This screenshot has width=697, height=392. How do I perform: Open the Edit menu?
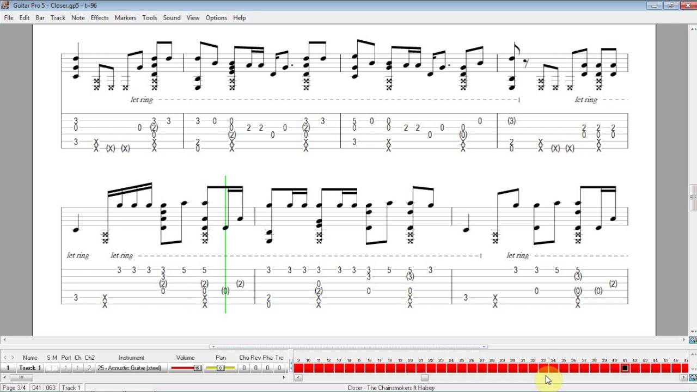pos(25,17)
